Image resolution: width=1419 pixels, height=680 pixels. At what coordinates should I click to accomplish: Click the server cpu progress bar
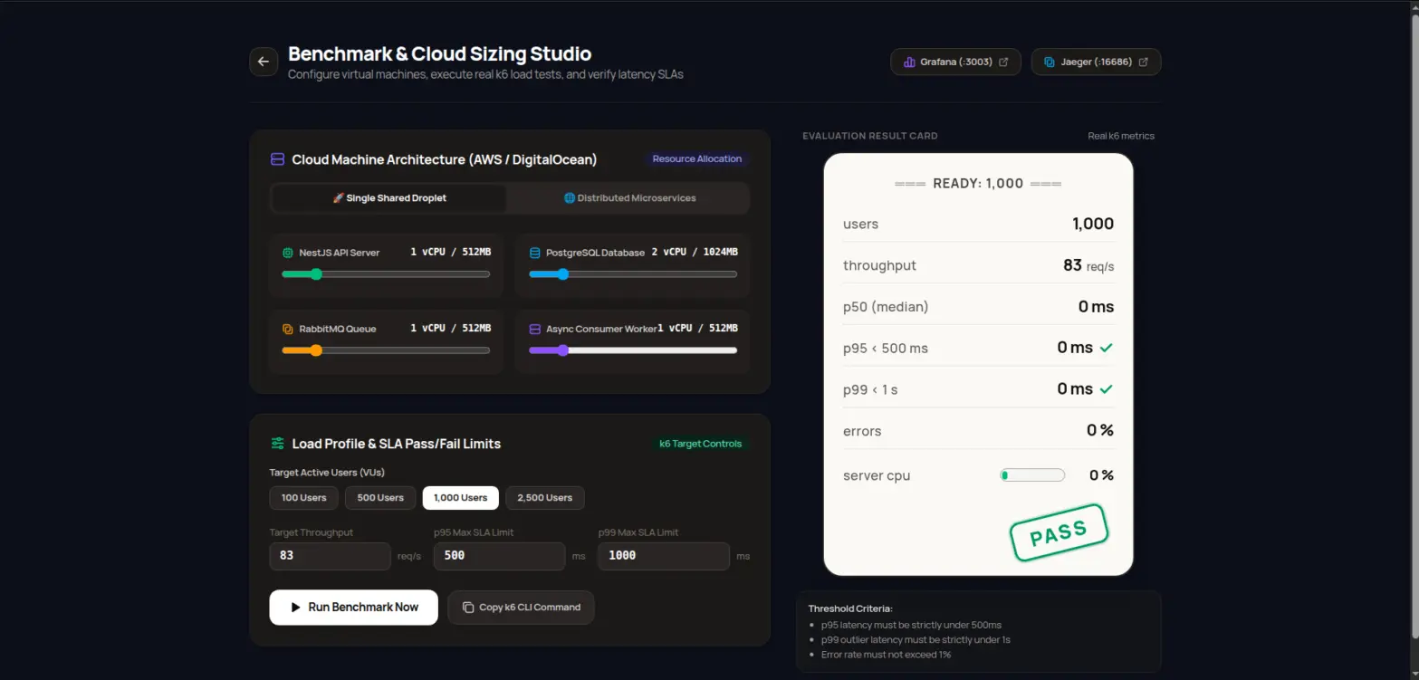point(1032,475)
